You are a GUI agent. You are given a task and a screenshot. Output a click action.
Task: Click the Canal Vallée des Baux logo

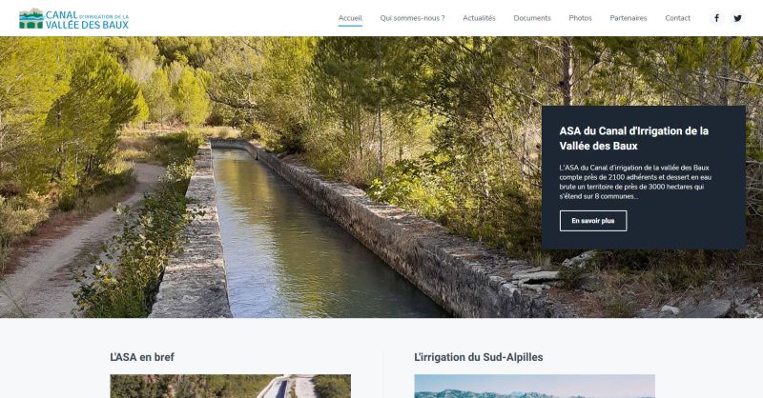74,19
